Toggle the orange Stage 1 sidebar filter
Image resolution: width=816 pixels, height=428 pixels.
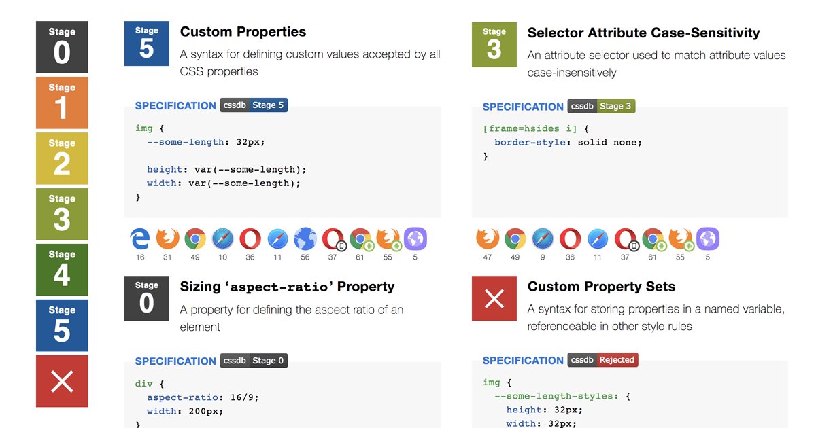tap(62, 103)
